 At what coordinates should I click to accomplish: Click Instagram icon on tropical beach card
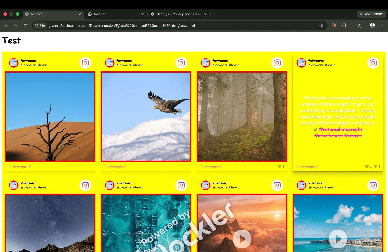(373, 185)
